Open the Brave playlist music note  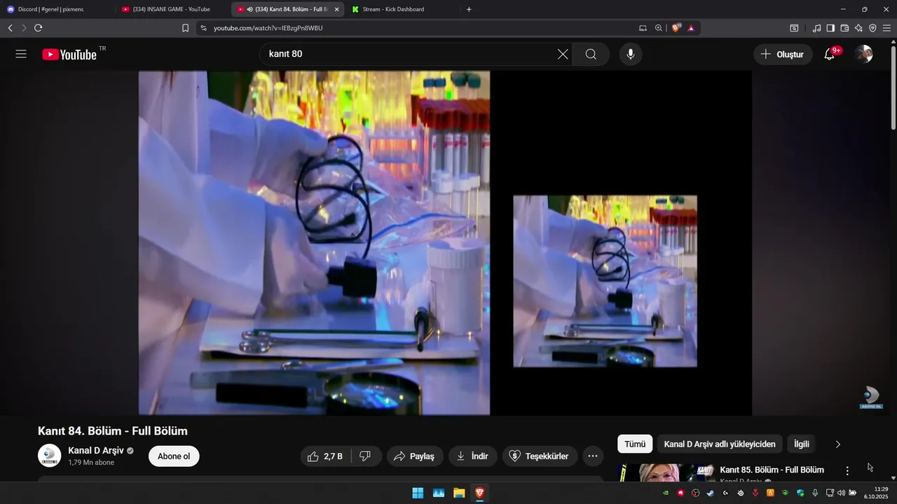(x=816, y=28)
